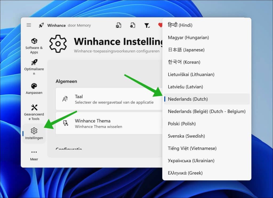Image resolution: width=273 pixels, height=198 pixels.
Task: Open Optimaliseren rocket section
Action: (x=34, y=67)
